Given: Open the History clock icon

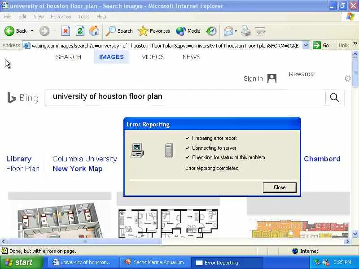Looking at the screenshot, I should click(x=211, y=31).
